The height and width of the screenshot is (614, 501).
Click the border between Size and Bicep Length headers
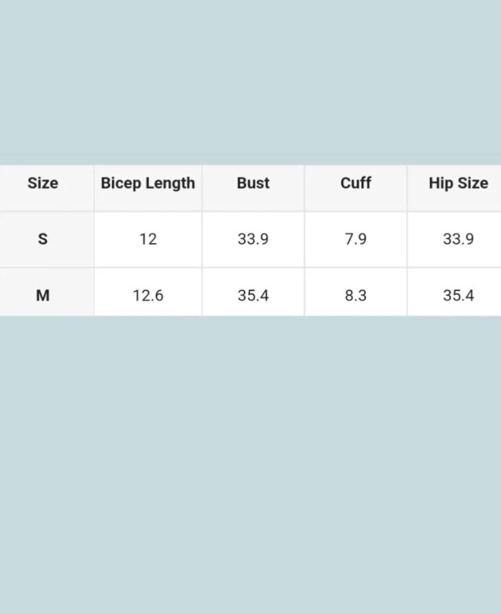(94, 188)
